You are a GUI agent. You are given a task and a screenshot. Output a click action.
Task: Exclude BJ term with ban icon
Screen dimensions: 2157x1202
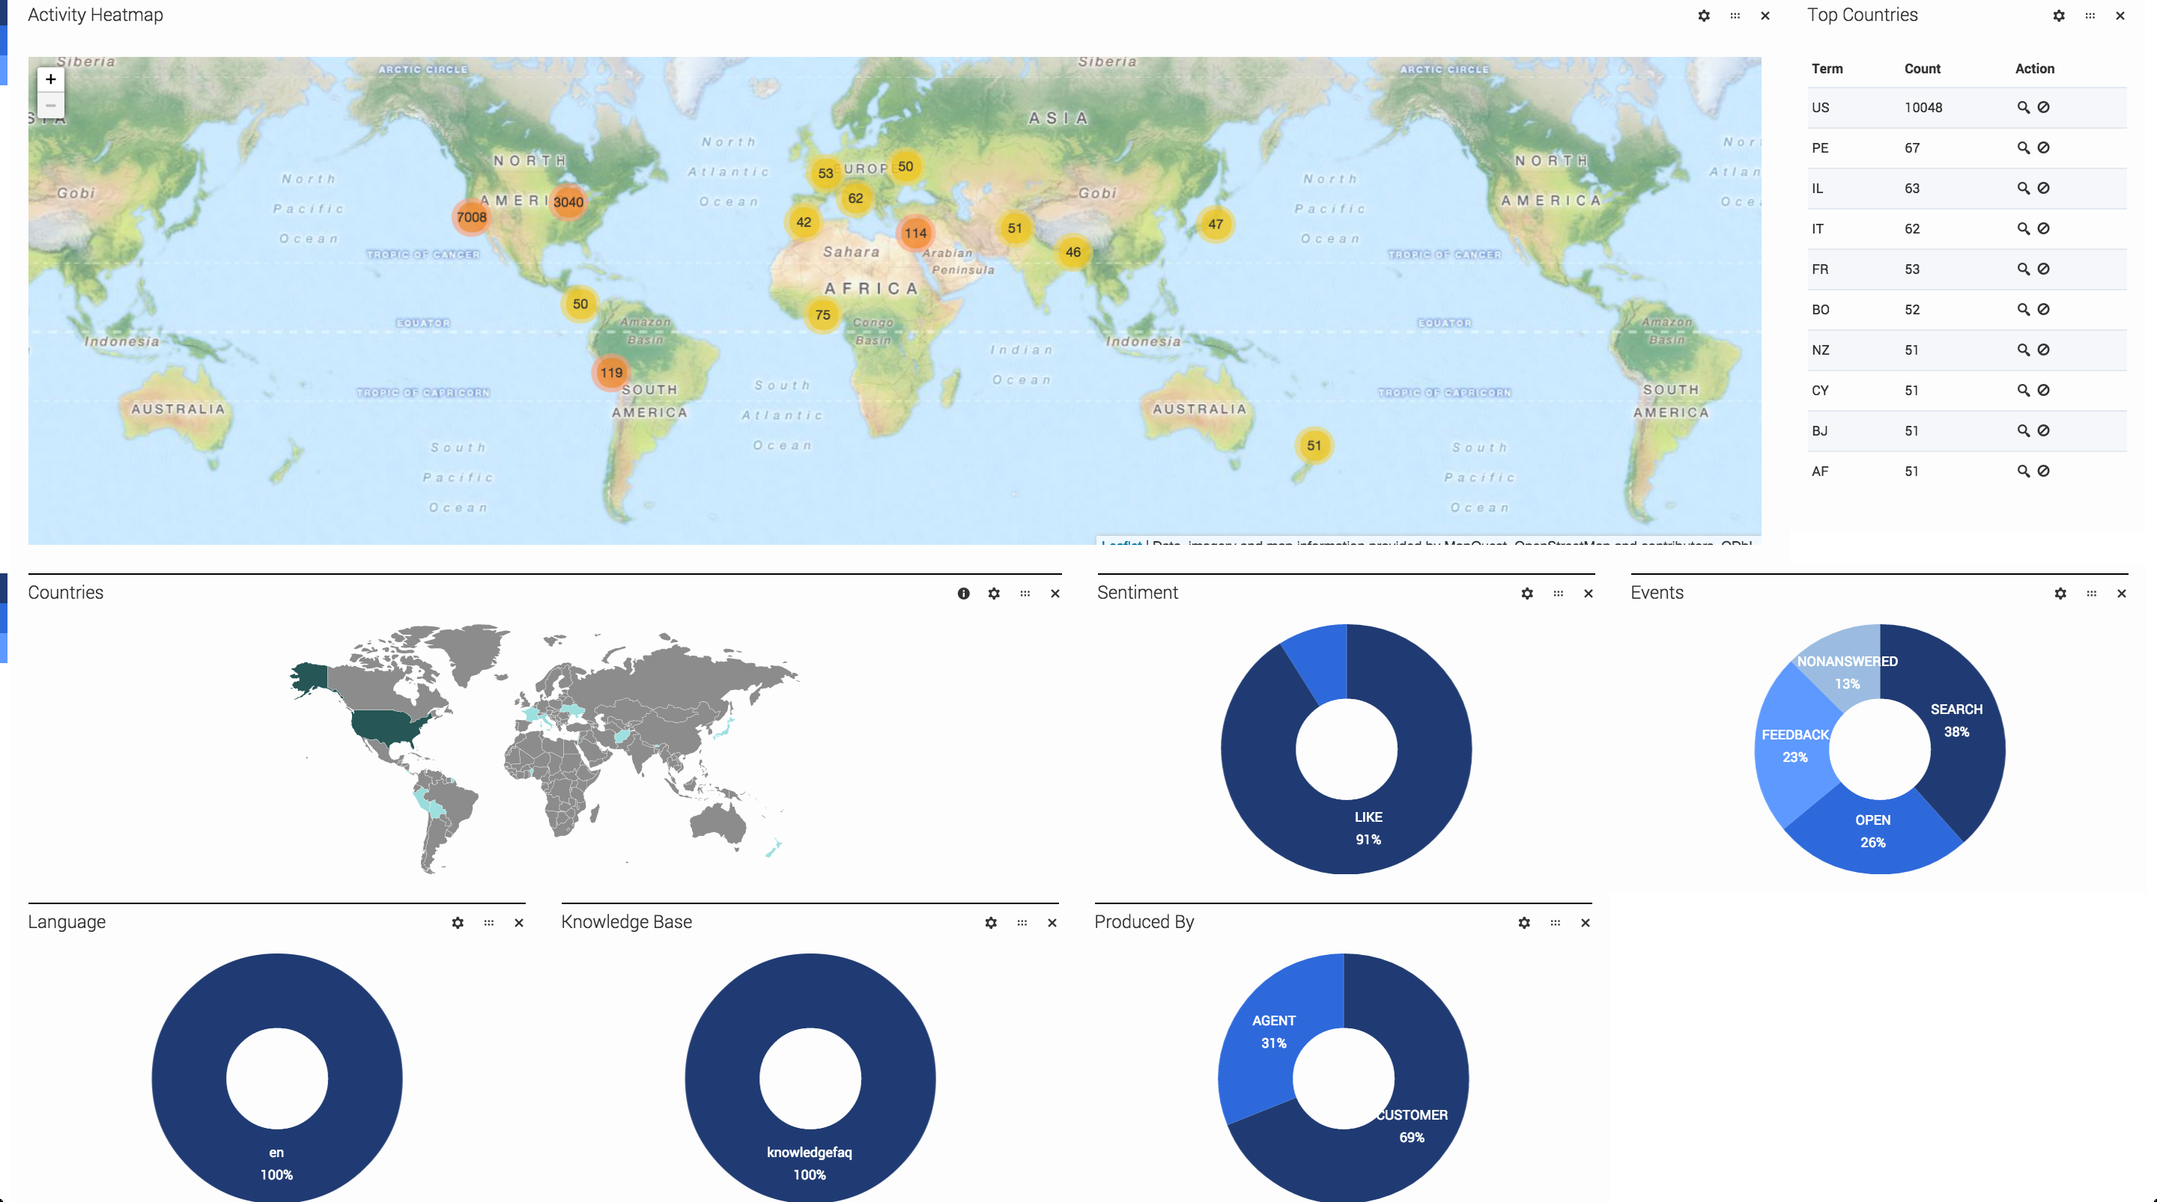tap(2043, 431)
